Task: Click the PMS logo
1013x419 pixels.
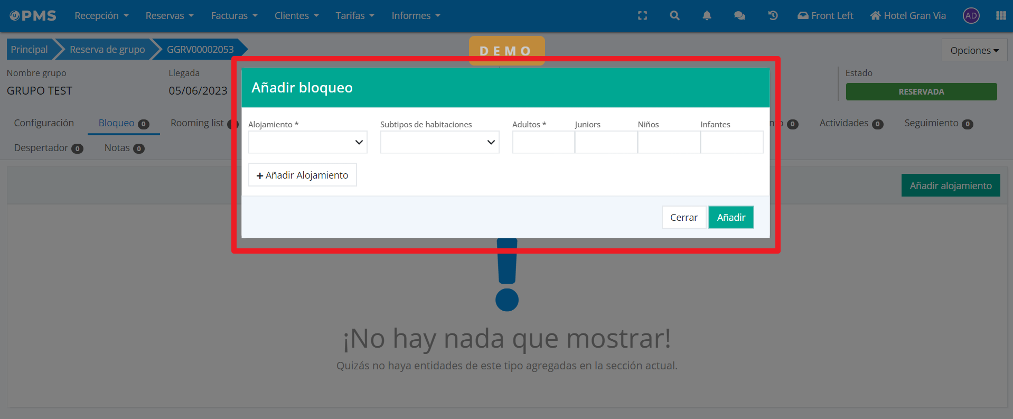Action: click(33, 16)
